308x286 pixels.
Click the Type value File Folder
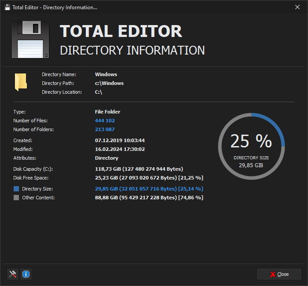(x=107, y=112)
